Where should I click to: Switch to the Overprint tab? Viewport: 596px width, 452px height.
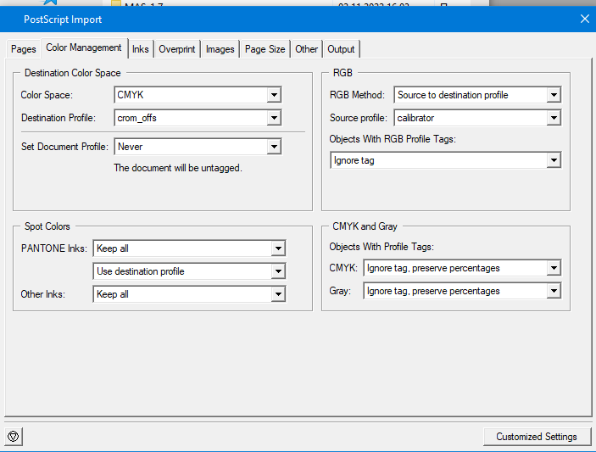(x=177, y=49)
